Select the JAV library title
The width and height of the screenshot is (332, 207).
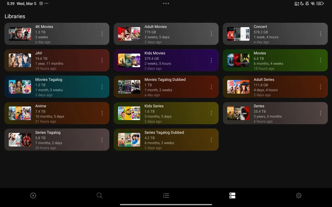[x=39, y=53]
